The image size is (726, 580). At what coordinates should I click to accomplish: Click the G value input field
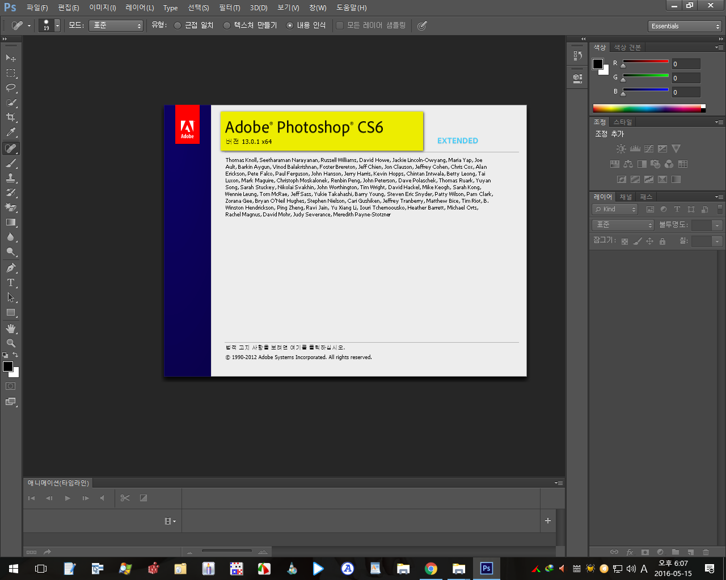click(x=686, y=78)
